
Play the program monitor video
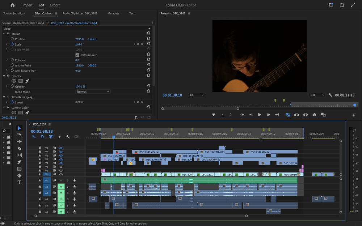click(259, 115)
